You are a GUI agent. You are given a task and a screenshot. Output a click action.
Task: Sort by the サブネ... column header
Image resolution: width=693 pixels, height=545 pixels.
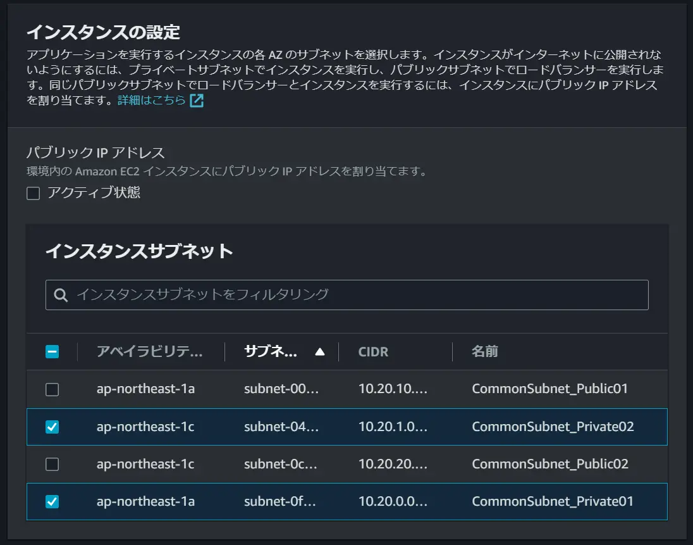click(x=271, y=352)
